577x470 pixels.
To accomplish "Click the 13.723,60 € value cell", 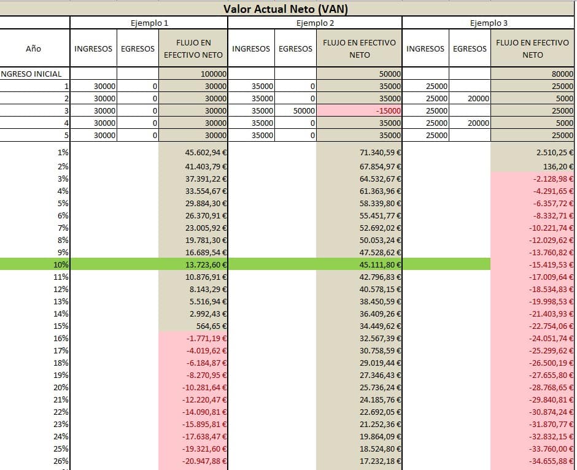I will tap(193, 264).
